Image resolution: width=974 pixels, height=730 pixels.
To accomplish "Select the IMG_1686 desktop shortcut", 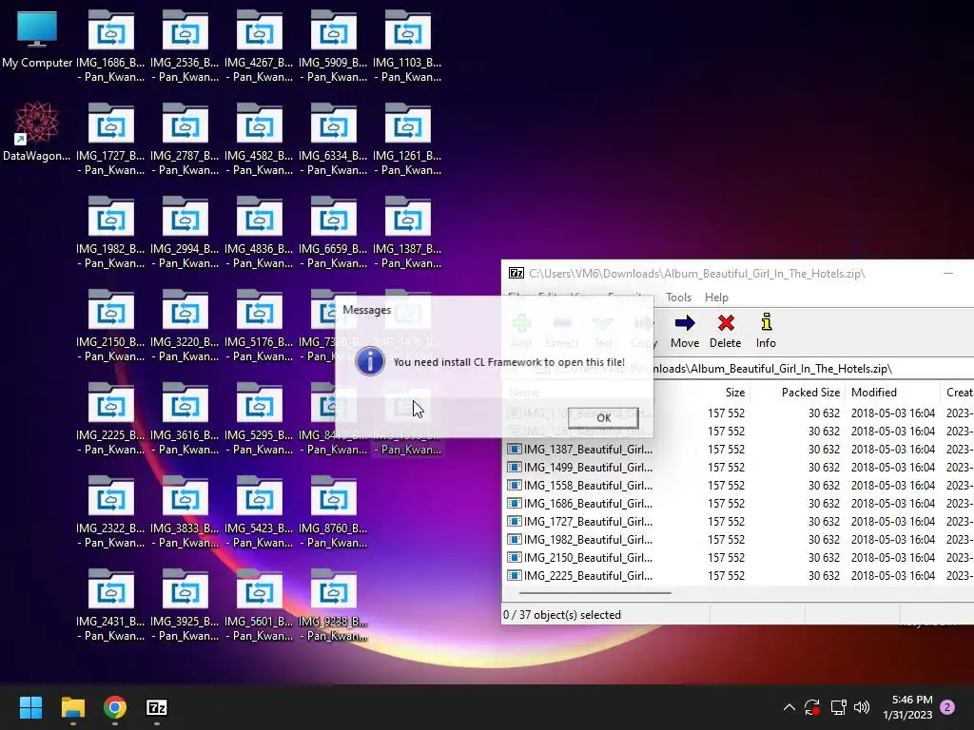I will [110, 47].
